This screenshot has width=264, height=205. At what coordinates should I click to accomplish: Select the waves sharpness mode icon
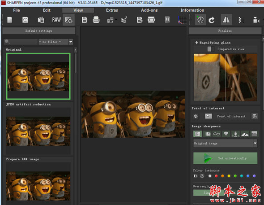point(217,134)
